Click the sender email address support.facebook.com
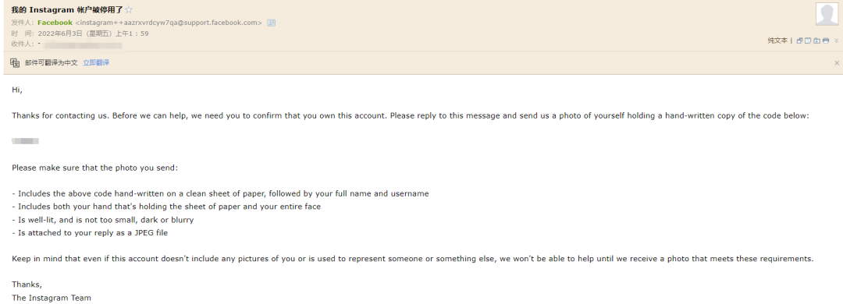The width and height of the screenshot is (843, 304). 169,23
